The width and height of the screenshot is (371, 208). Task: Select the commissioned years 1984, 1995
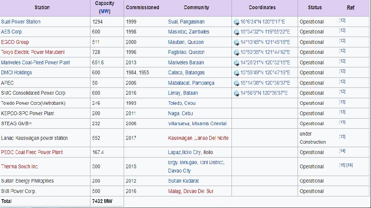click(138, 73)
